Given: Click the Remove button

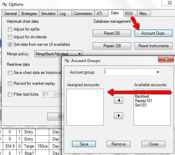Looking at the screenshot, I should click(x=118, y=144).
